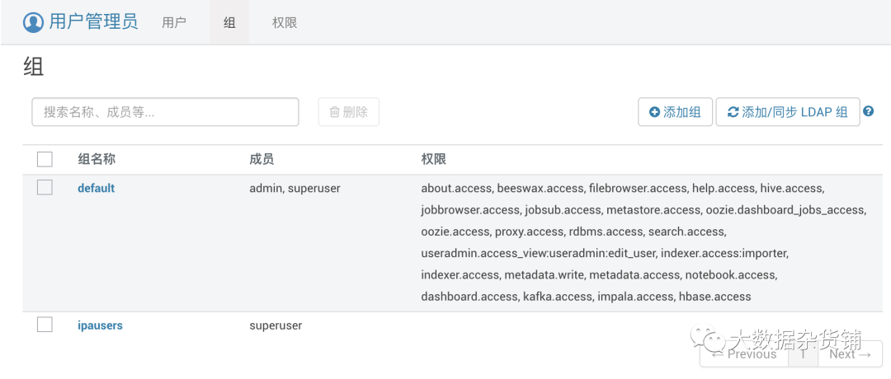Open the 权限 tab

pyautogui.click(x=285, y=23)
